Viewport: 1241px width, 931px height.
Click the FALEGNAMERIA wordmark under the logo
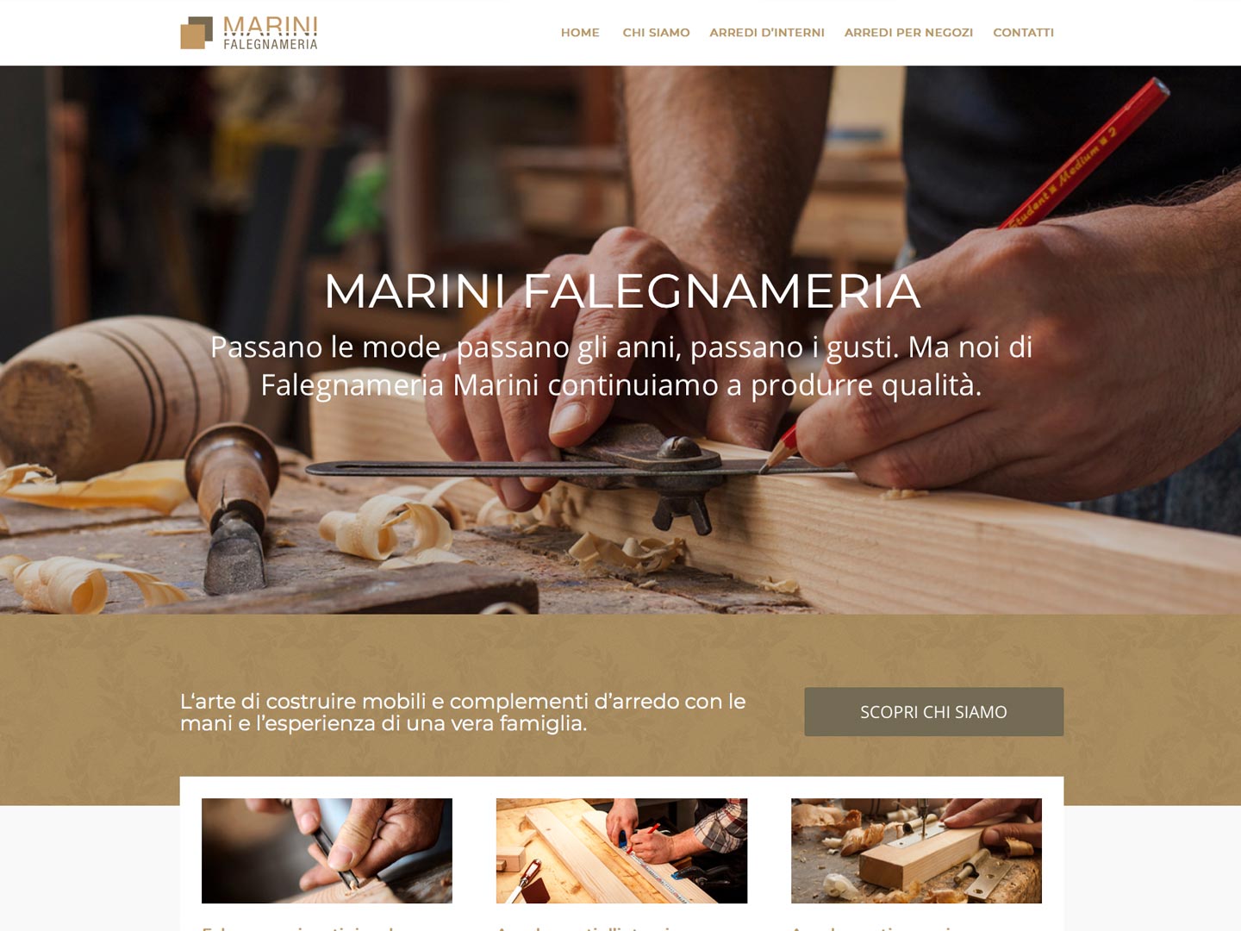click(x=271, y=44)
